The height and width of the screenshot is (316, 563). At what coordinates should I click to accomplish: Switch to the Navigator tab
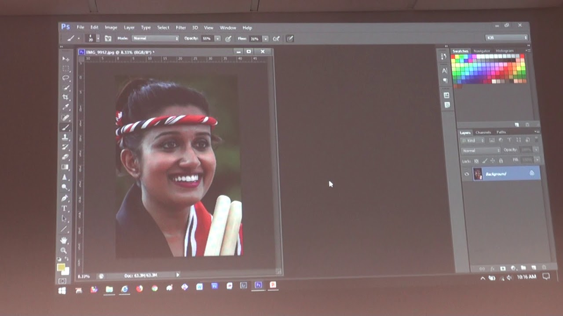[483, 51]
